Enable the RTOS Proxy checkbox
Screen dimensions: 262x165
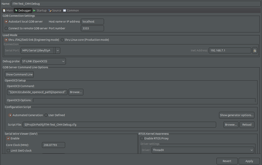click(x=142, y=138)
